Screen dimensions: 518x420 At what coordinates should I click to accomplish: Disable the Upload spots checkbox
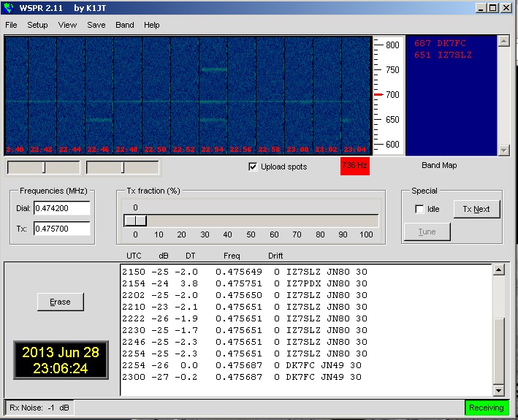pyautogui.click(x=254, y=167)
